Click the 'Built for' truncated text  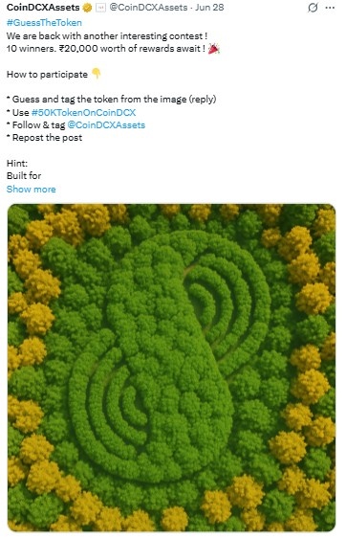24,175
